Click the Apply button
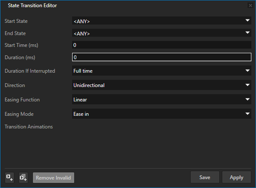The height and width of the screenshot is (188, 256). (237, 177)
